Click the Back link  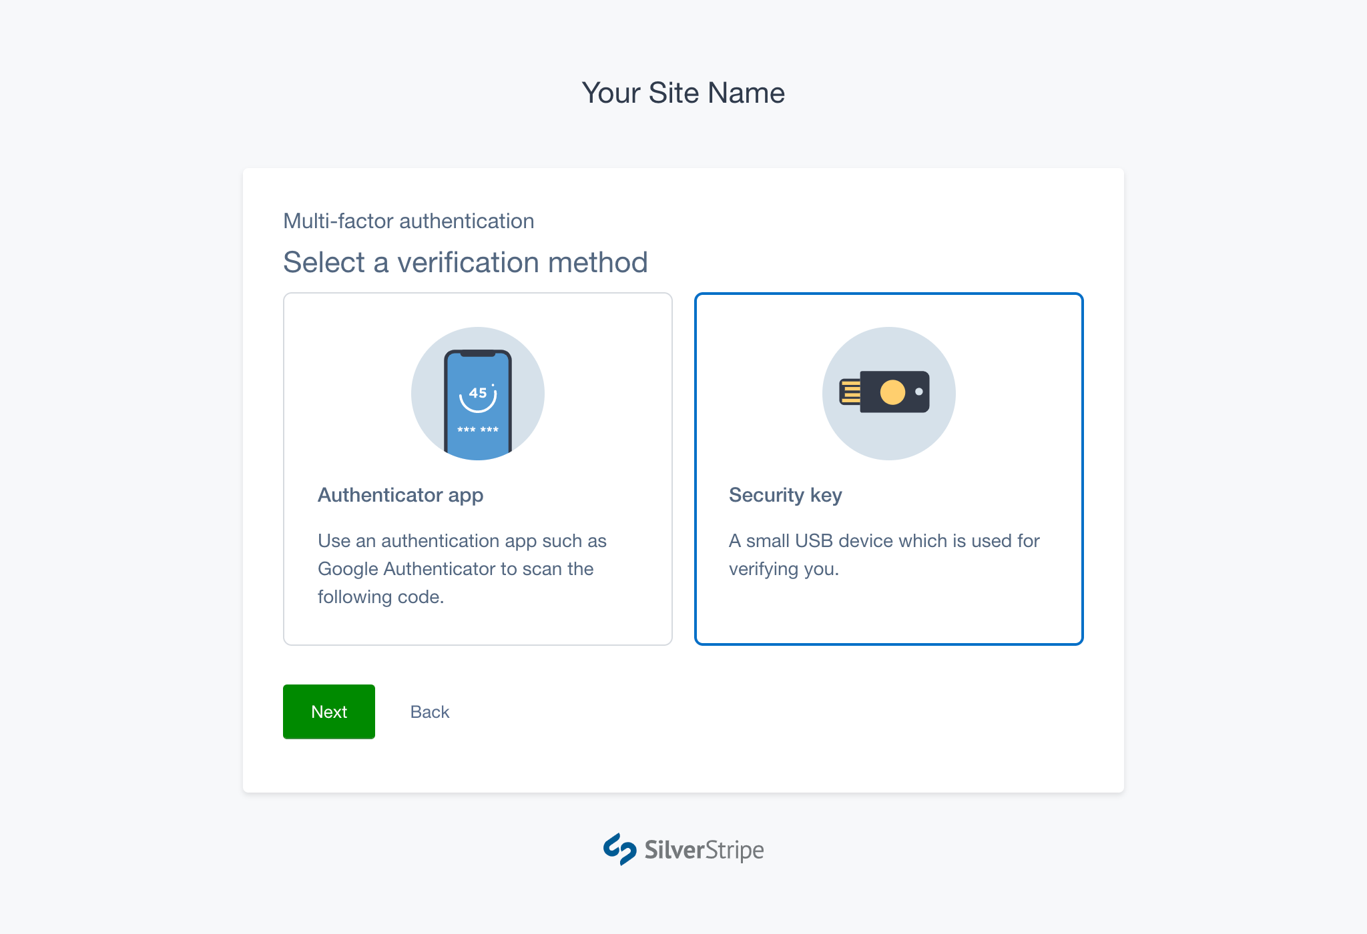click(x=429, y=712)
